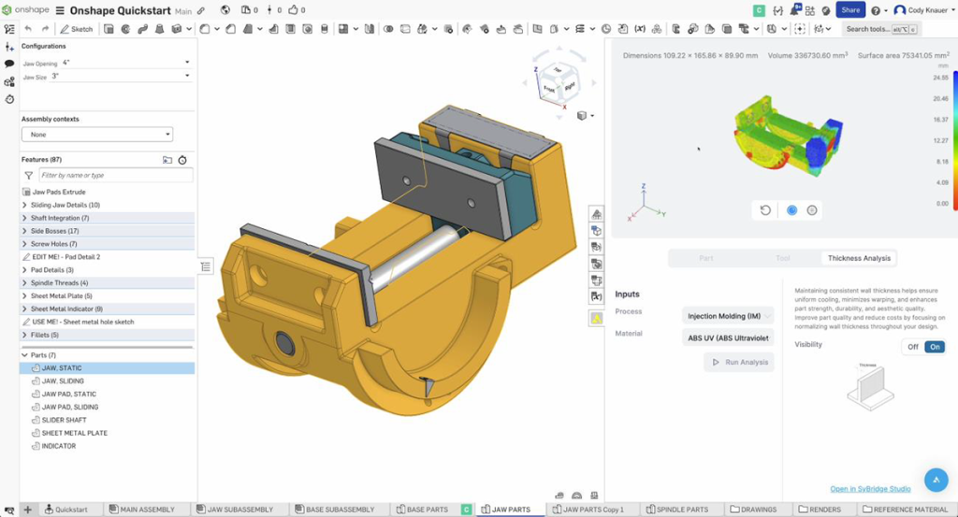Open the insert features plus icon in sidebar
The height and width of the screenshot is (517, 958).
[9, 47]
